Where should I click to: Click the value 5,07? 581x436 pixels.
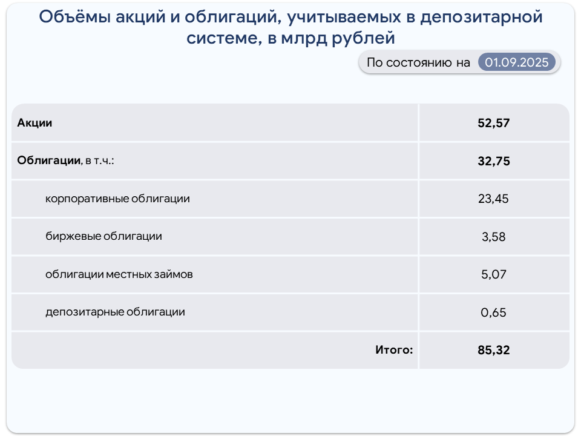493,274
